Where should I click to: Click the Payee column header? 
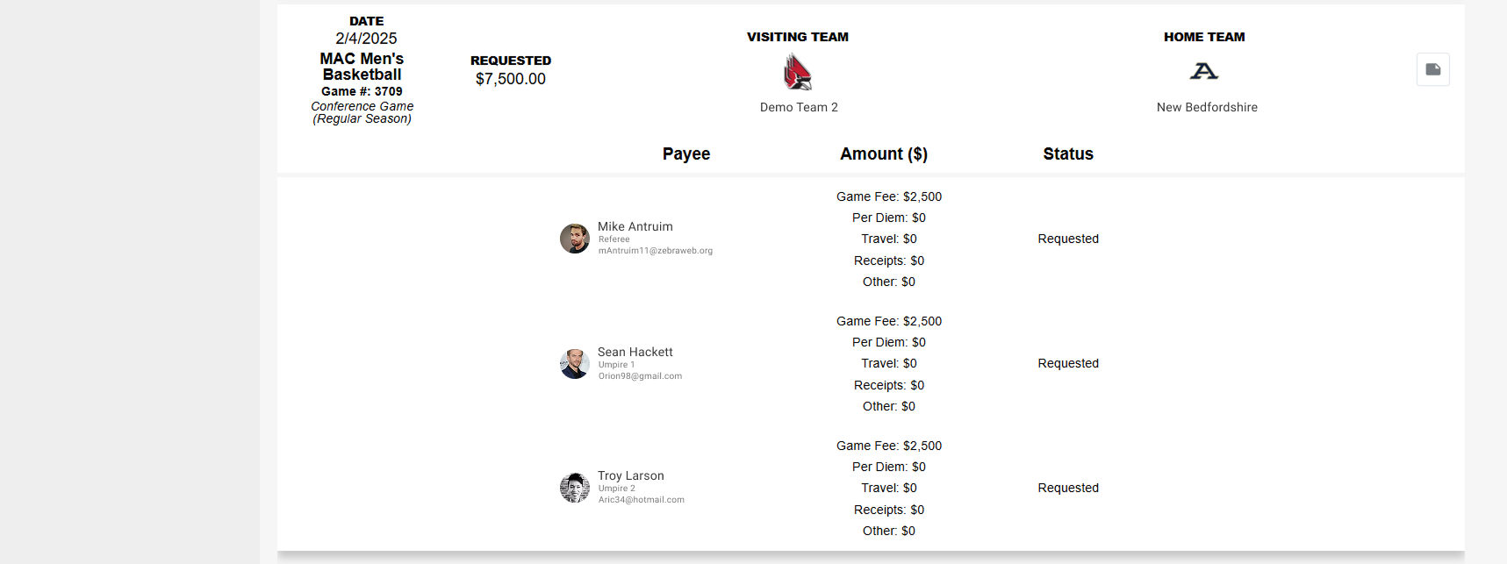(x=685, y=153)
